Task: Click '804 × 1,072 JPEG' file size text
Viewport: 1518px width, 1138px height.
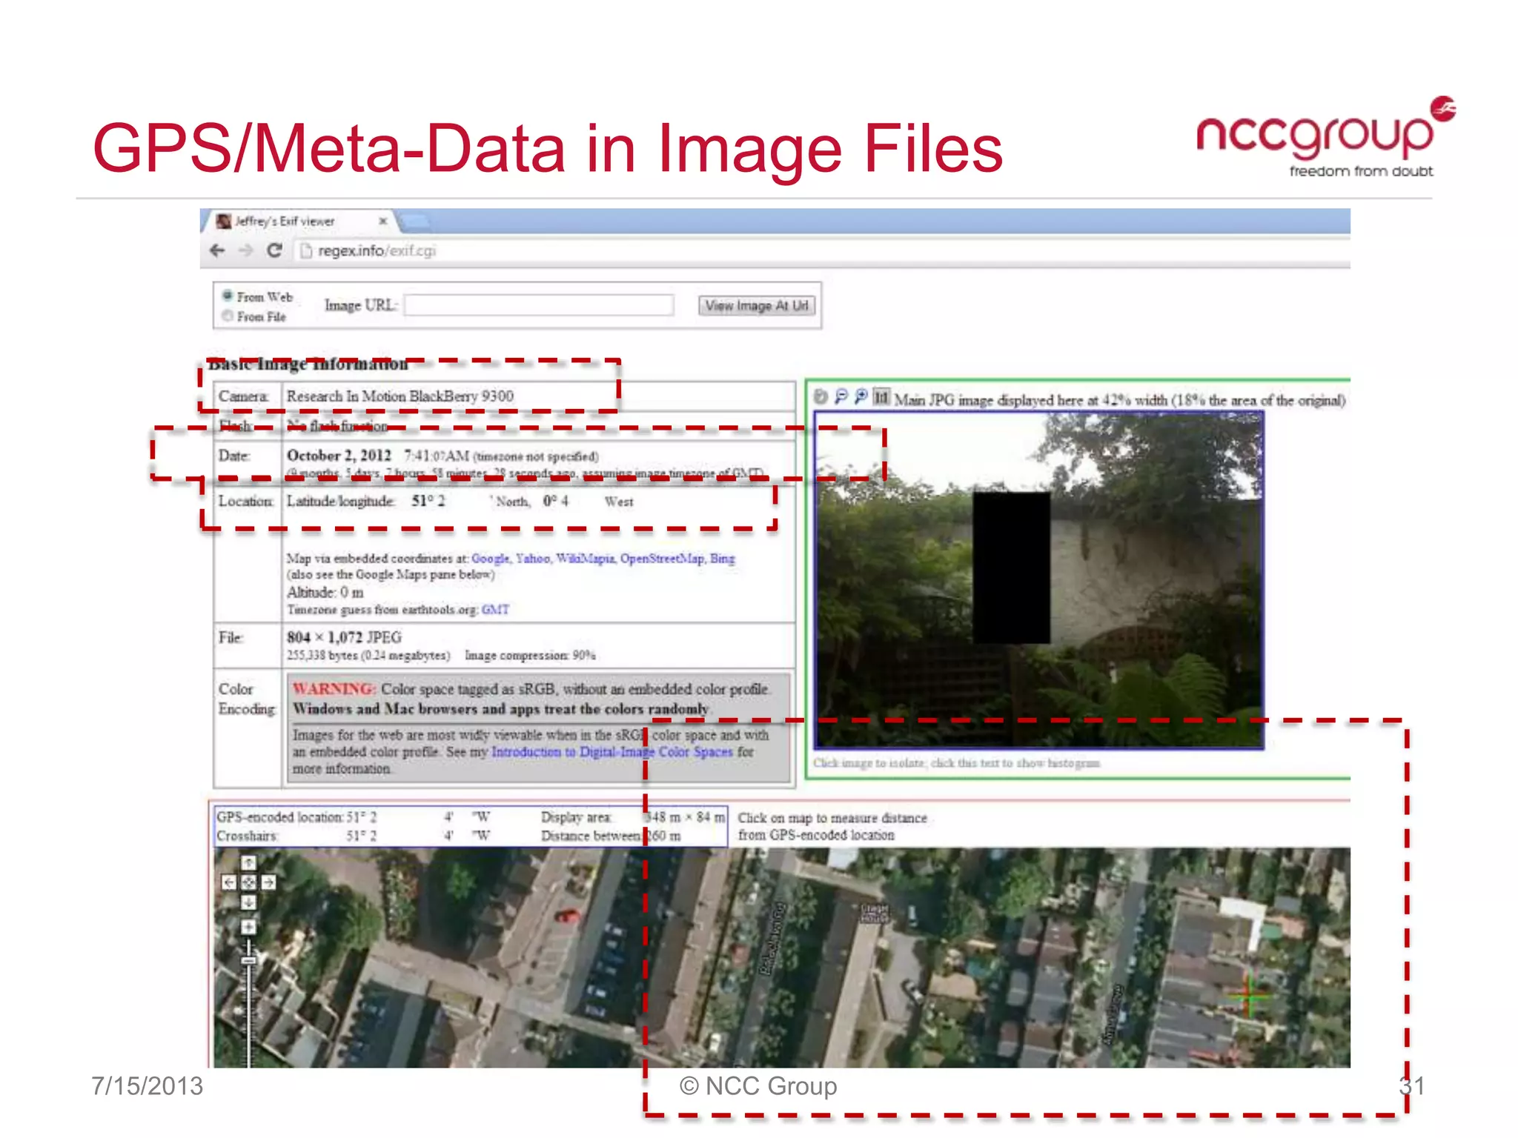Action: coord(344,636)
